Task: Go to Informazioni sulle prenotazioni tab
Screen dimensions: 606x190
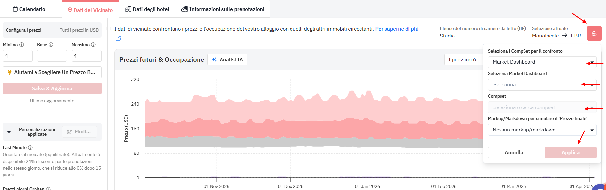Action: 223,9
